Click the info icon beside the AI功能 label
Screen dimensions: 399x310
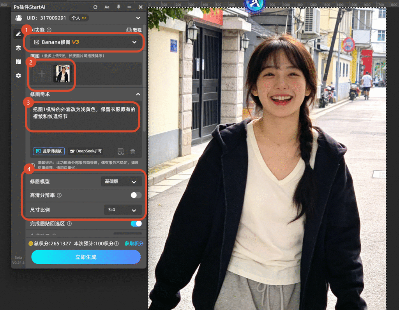[x=49, y=30]
